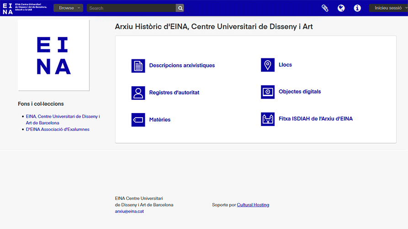Open the Objectes digitals link
The width and height of the screenshot is (408, 229).
point(300,92)
